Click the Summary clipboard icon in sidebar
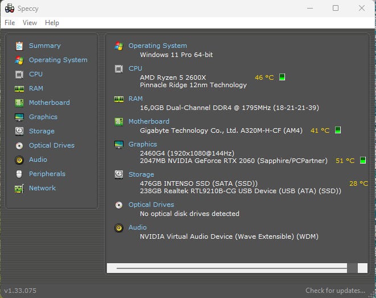This screenshot has height=298, width=376. [19, 46]
